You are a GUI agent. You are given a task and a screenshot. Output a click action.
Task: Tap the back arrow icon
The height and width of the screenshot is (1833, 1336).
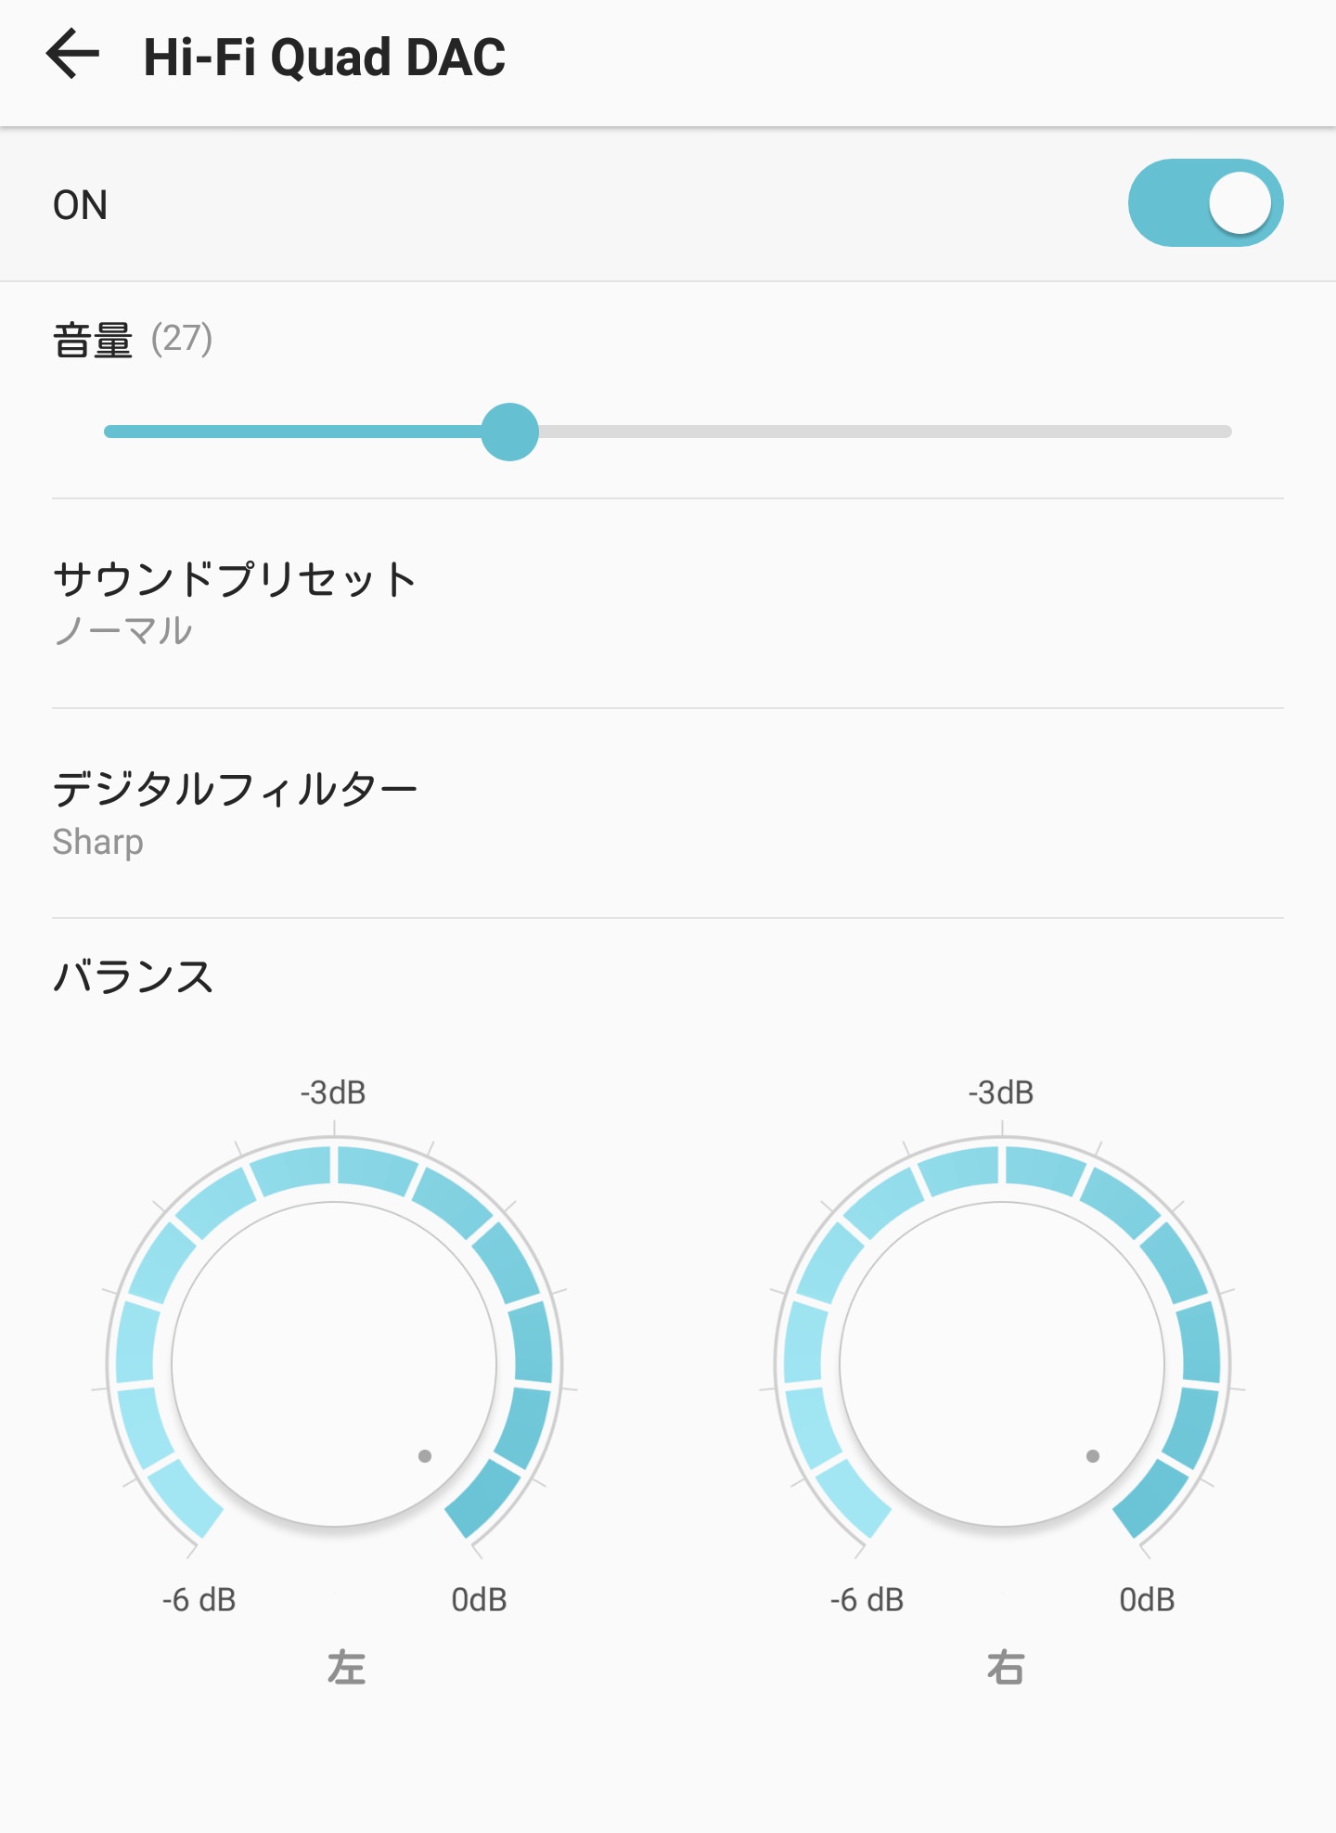[72, 54]
